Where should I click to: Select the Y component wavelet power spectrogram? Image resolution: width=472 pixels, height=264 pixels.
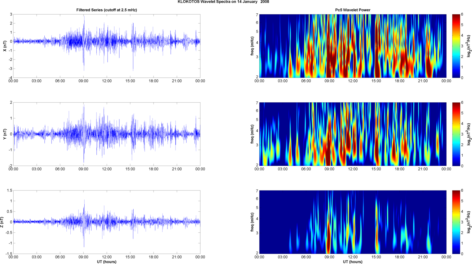[x=353, y=134]
